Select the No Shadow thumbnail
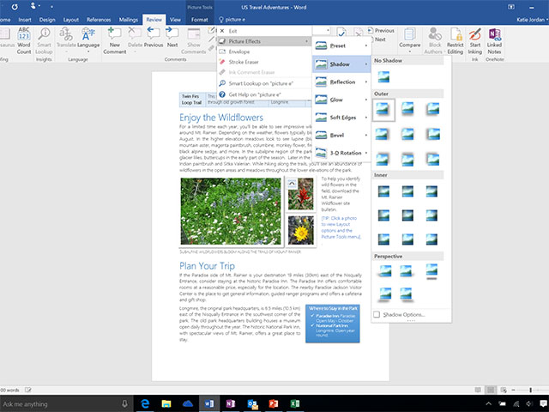The height and width of the screenshot is (412, 549). [x=383, y=76]
